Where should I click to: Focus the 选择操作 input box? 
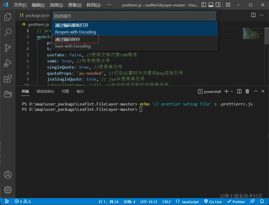coord(134,16)
